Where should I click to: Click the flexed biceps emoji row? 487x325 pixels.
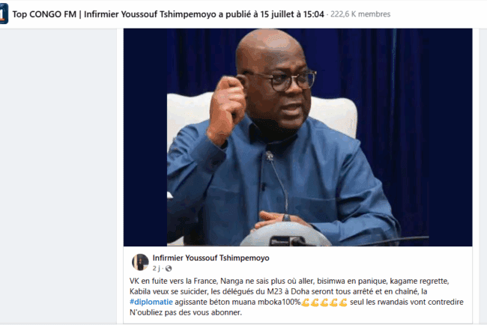click(x=324, y=302)
